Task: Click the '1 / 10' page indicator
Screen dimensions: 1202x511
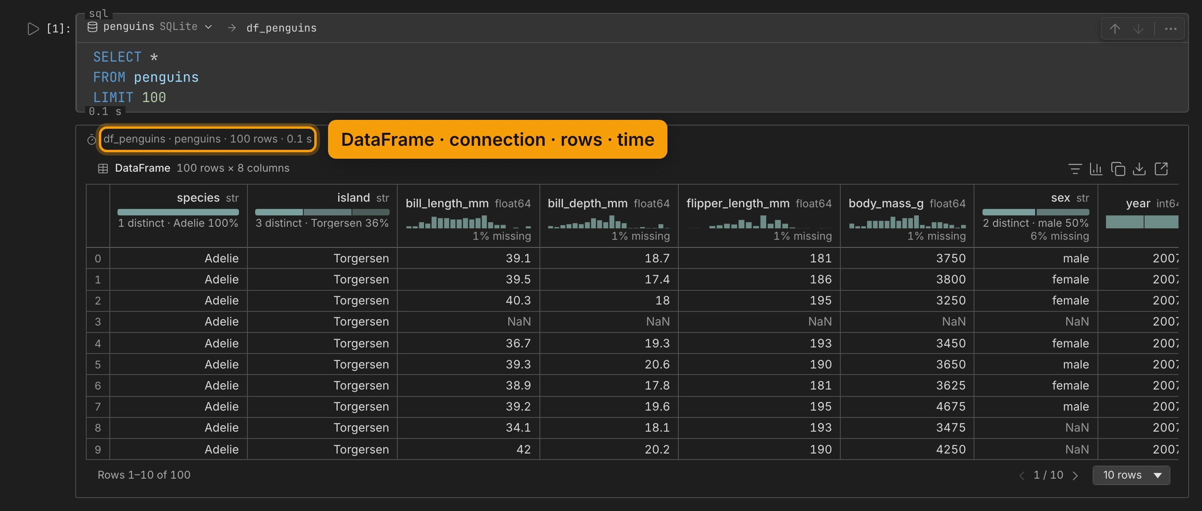Action: (x=1048, y=475)
